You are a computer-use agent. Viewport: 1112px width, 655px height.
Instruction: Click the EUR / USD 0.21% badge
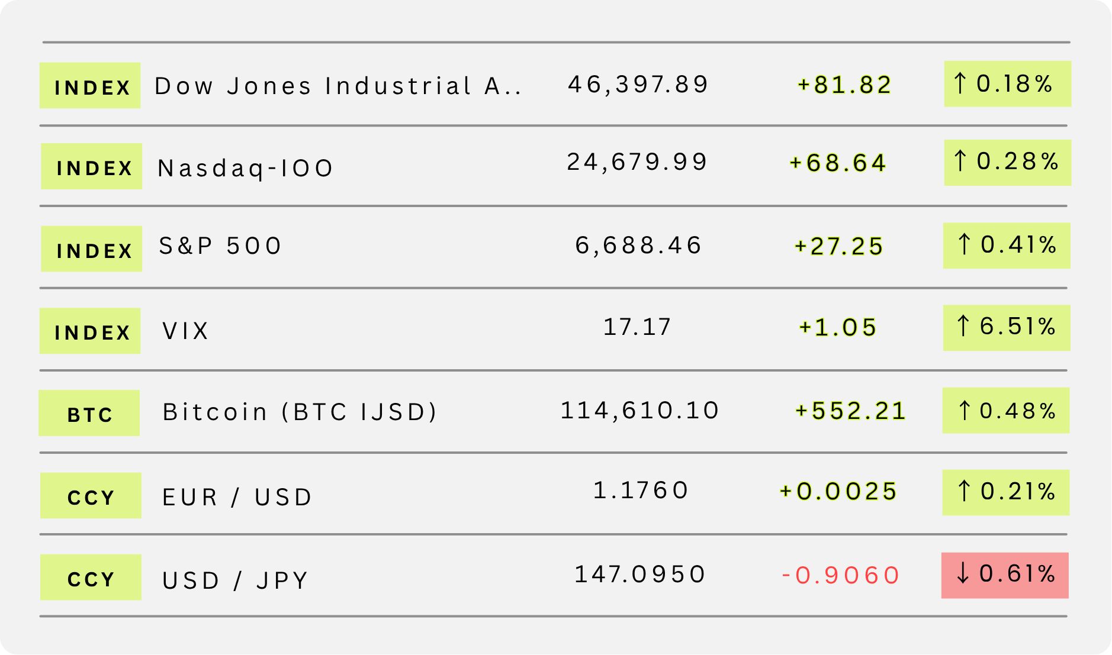1005,492
